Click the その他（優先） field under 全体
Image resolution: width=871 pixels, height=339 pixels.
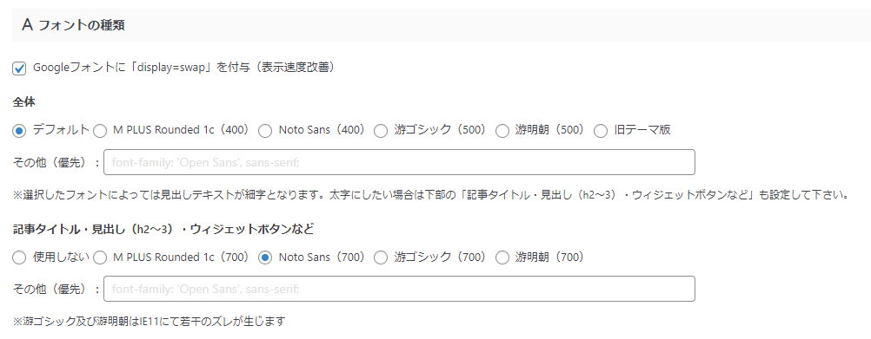pyautogui.click(x=399, y=162)
